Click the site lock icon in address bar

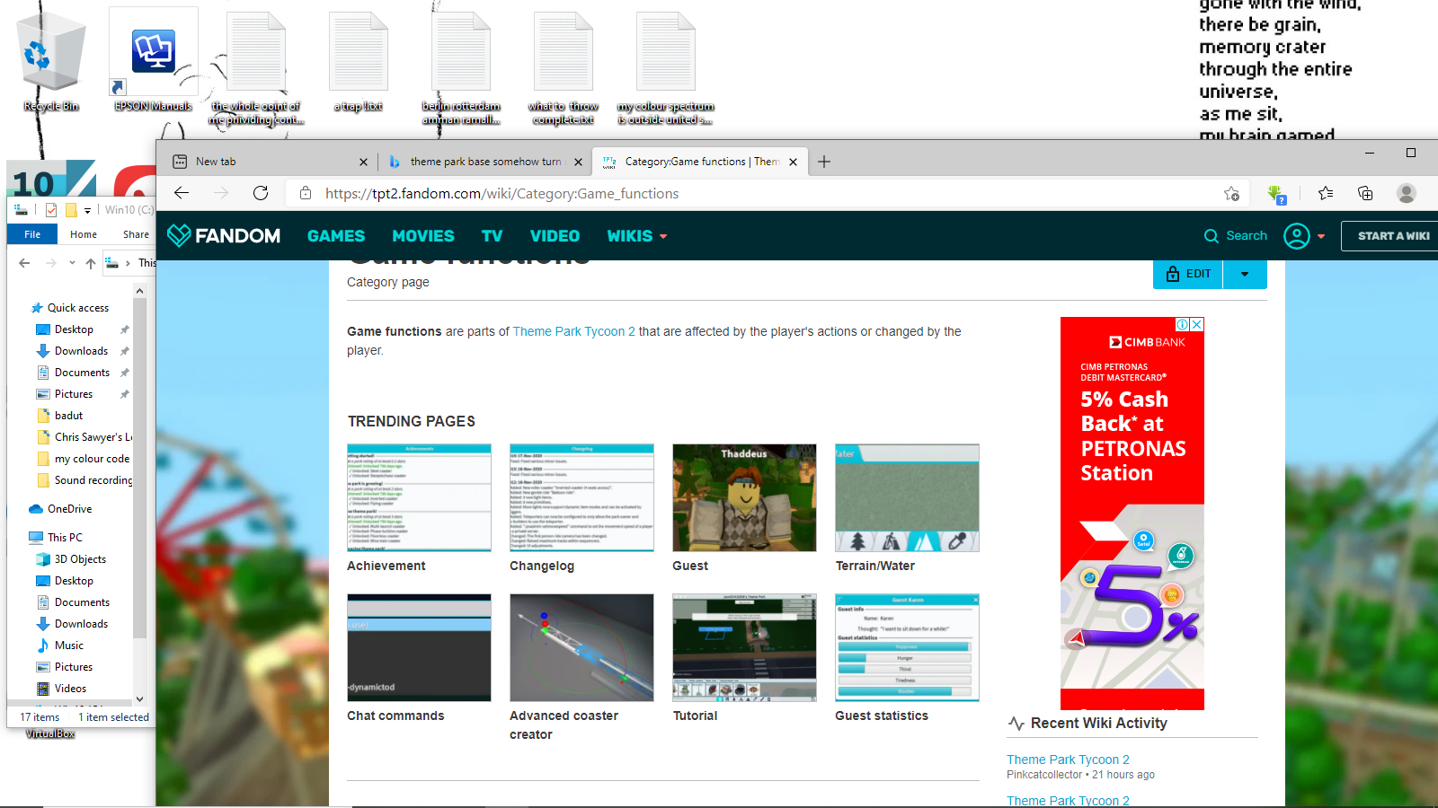[x=306, y=193]
